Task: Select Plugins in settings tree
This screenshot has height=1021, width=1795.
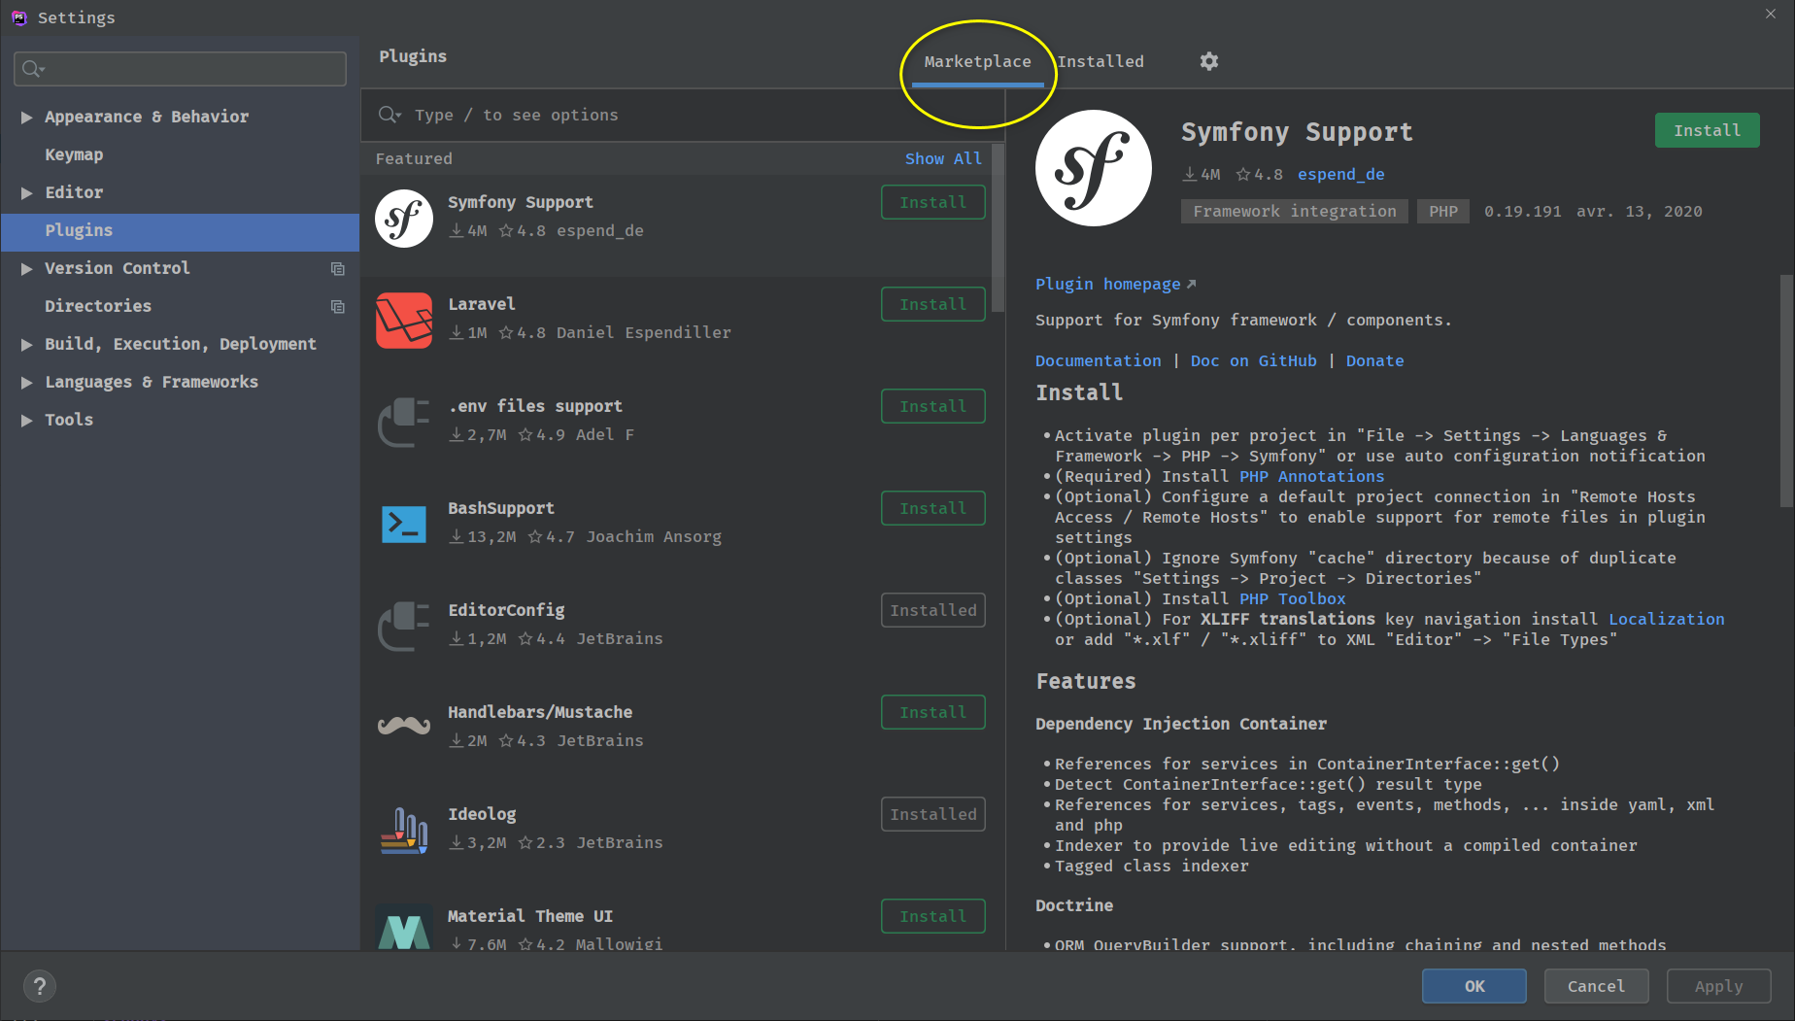Action: point(181,230)
